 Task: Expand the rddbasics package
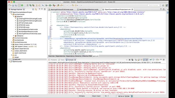(14, 36)
